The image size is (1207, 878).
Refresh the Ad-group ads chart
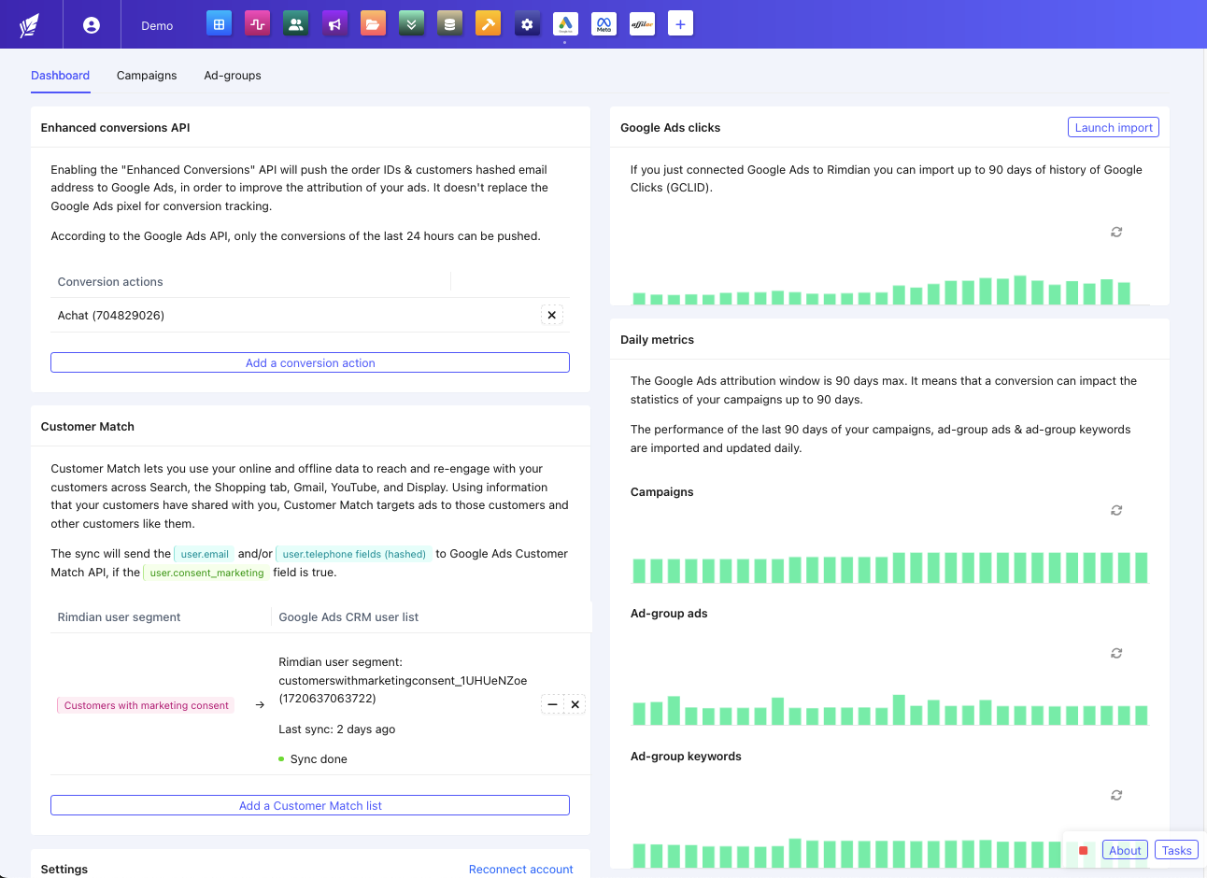point(1116,653)
